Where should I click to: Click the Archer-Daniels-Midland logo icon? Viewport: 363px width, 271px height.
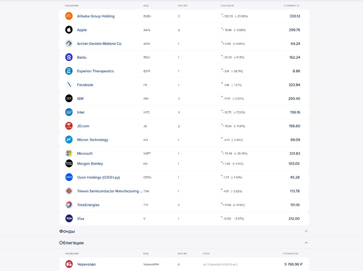coord(69,44)
